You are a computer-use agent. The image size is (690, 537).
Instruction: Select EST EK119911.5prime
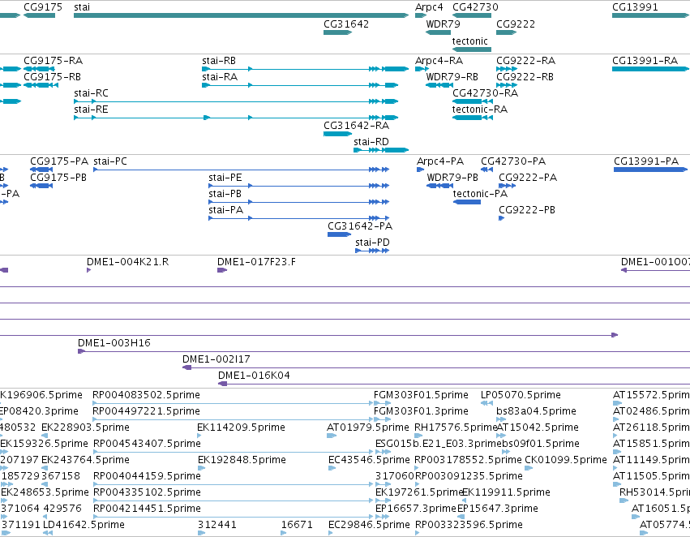click(x=465, y=500)
